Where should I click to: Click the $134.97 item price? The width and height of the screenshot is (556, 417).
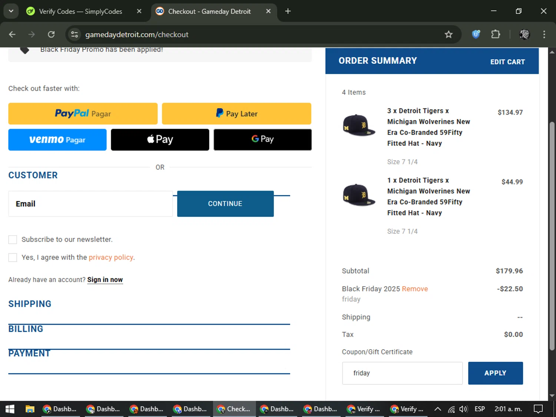tap(510, 112)
